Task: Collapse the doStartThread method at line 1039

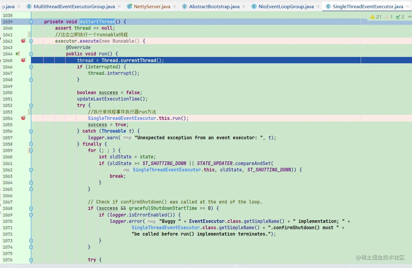Action: tap(31, 22)
